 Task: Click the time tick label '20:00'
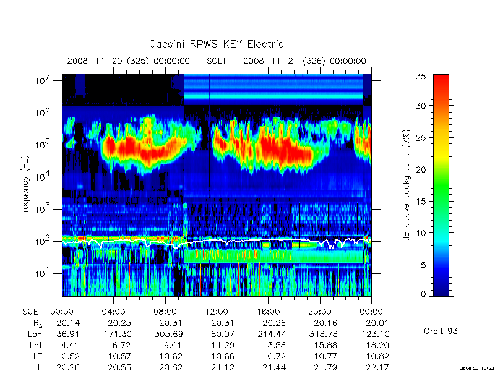tap(320, 312)
